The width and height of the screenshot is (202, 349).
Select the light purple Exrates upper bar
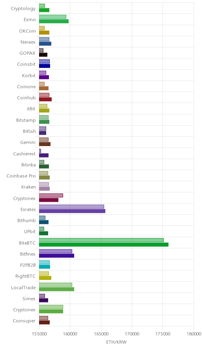pyautogui.click(x=71, y=206)
